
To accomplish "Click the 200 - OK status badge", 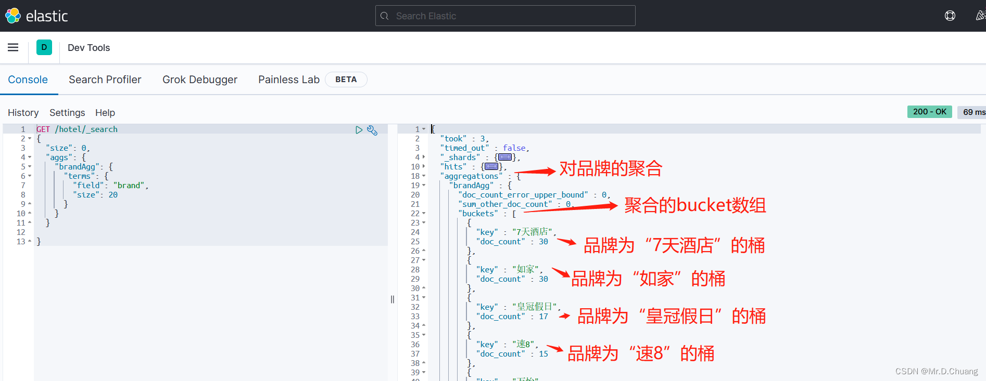I will coord(930,112).
